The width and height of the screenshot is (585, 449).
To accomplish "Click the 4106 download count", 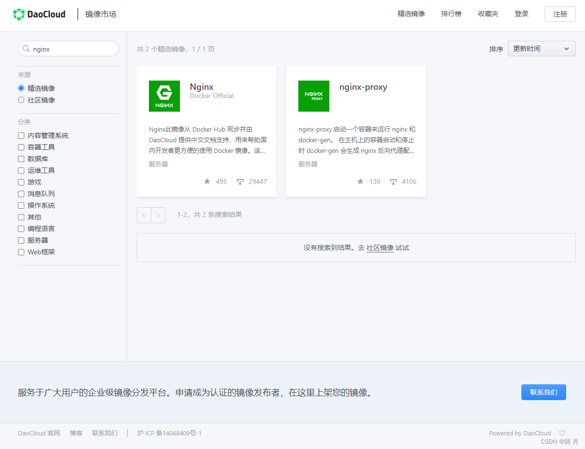I will point(409,182).
